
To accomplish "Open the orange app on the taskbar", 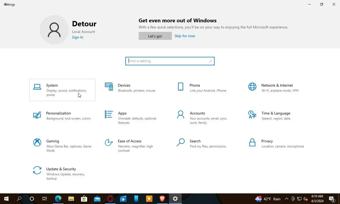I will point(149,199).
